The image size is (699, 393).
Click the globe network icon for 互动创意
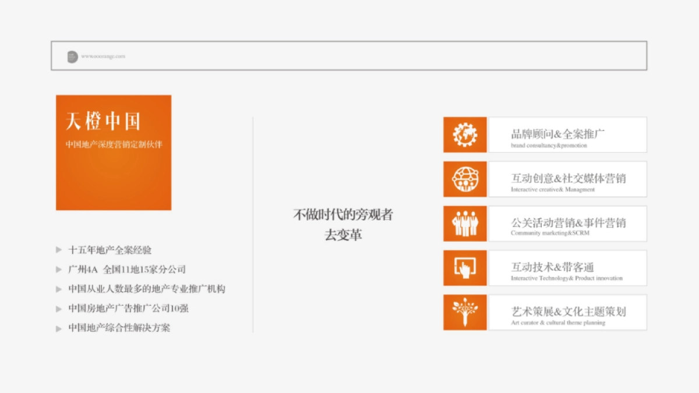[x=465, y=179]
